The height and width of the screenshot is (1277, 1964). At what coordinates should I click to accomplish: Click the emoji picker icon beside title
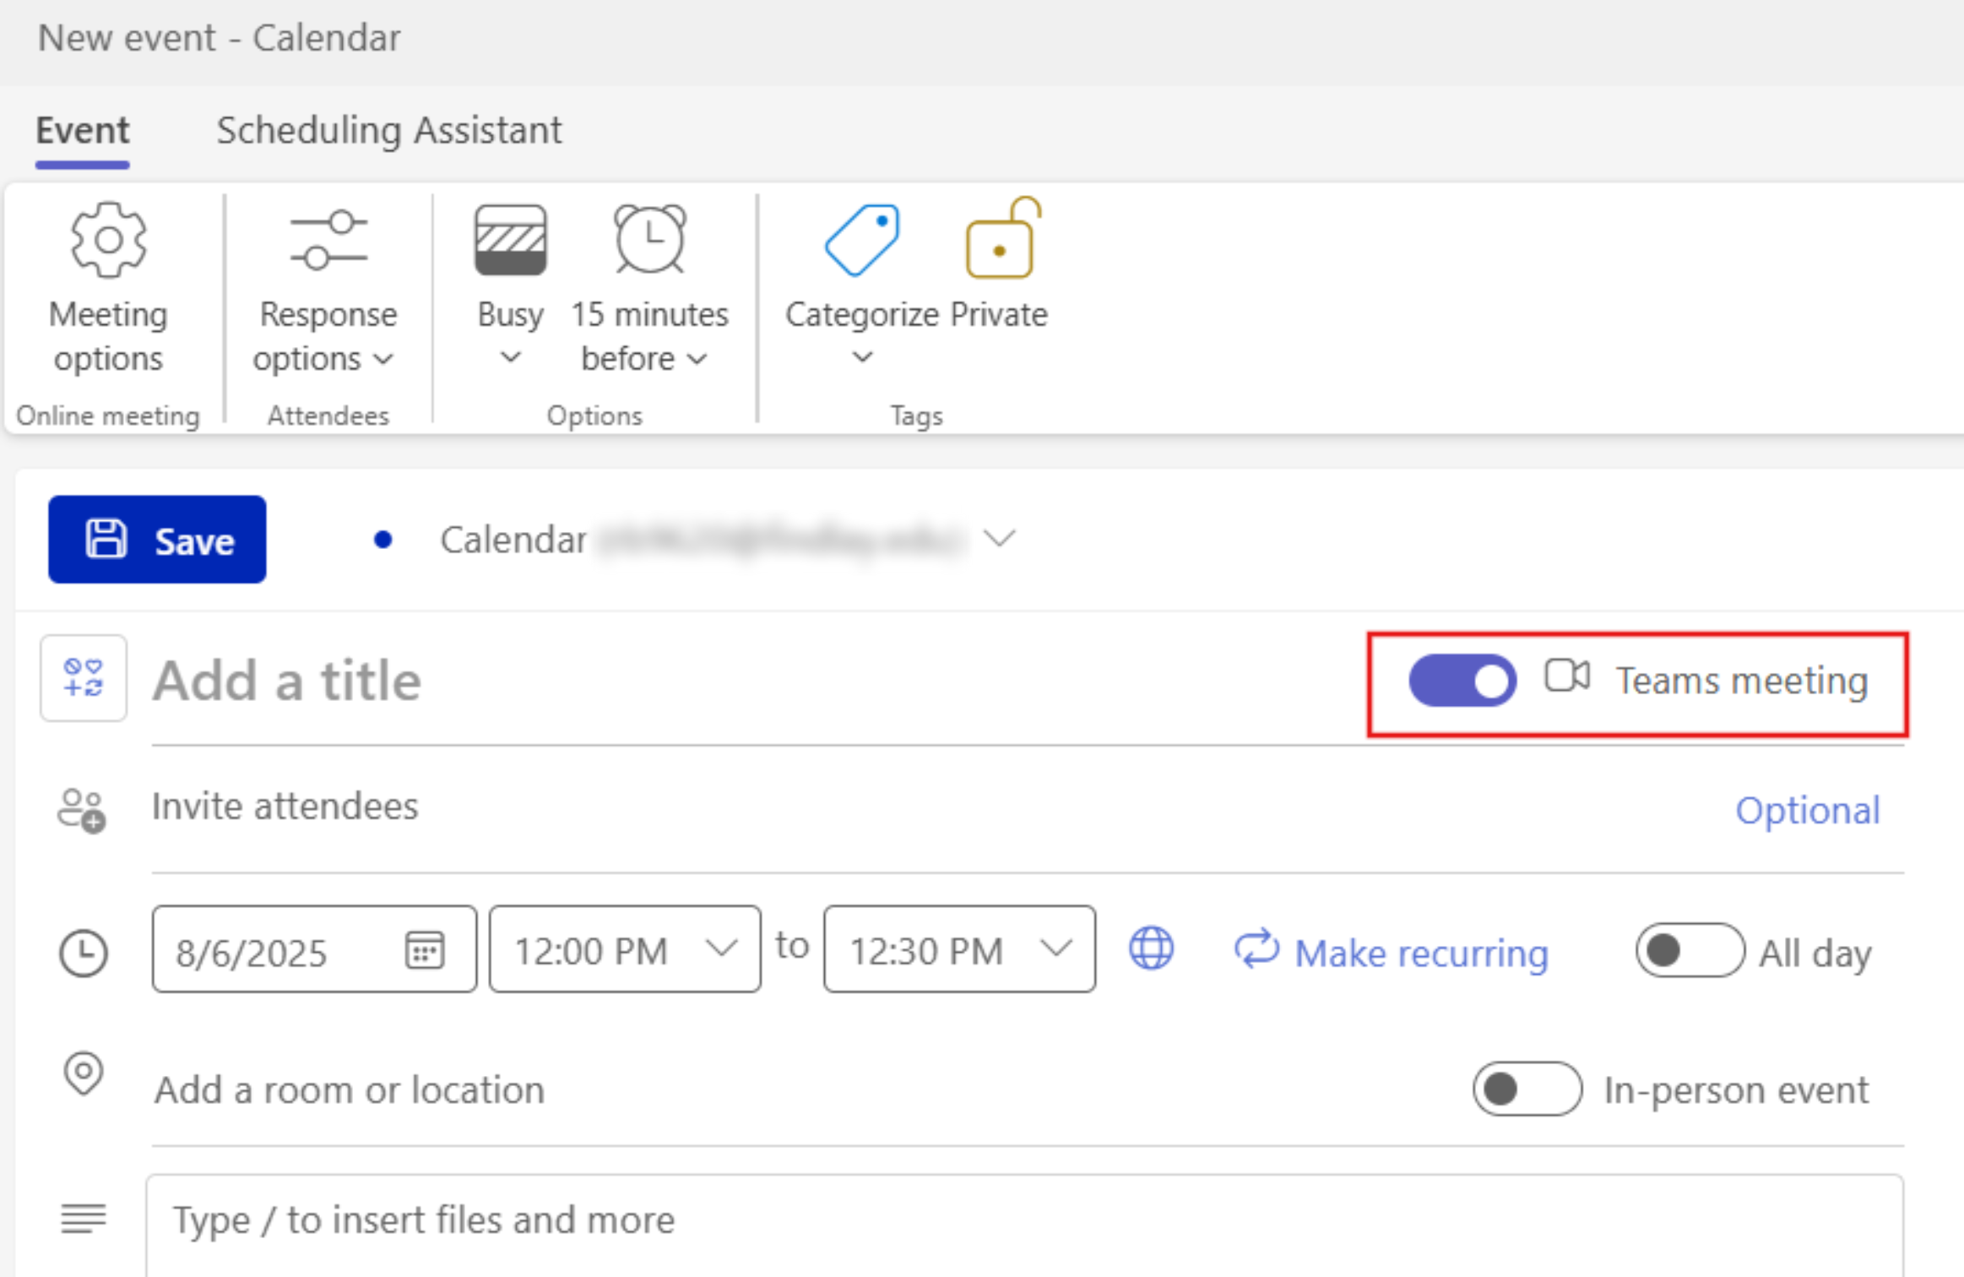tap(84, 678)
